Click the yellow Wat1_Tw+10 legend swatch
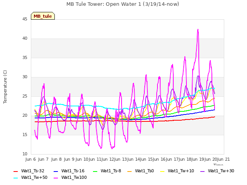Image resolution: width=247 pixels, height=185 pixels. (x=162, y=171)
